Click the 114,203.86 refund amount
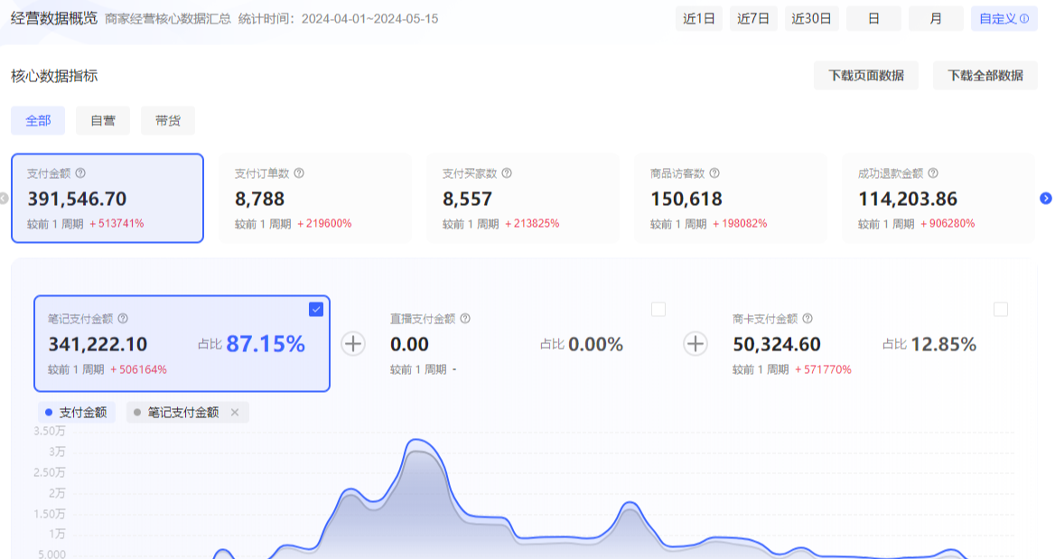Viewport: 1055px width, 559px height. [908, 199]
